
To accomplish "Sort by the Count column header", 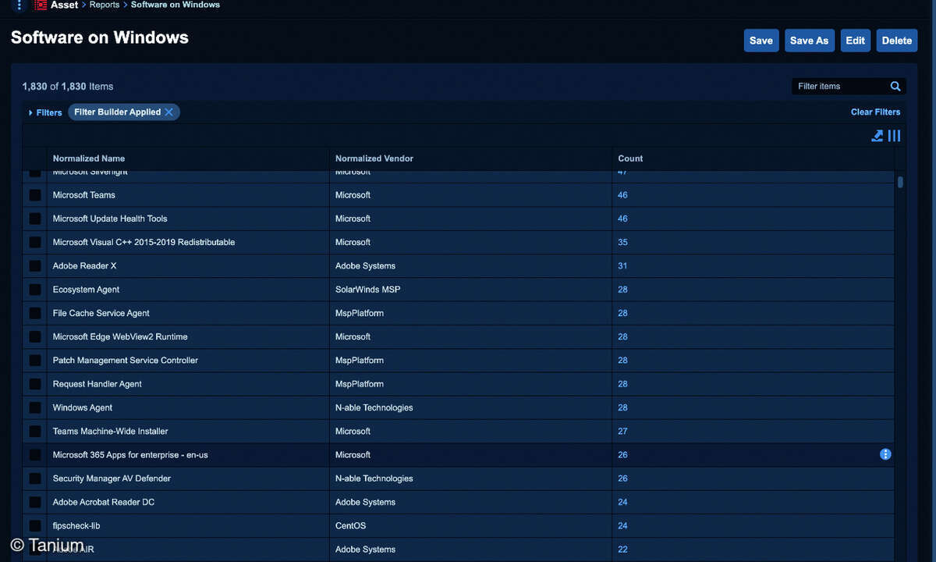I will tap(630, 158).
